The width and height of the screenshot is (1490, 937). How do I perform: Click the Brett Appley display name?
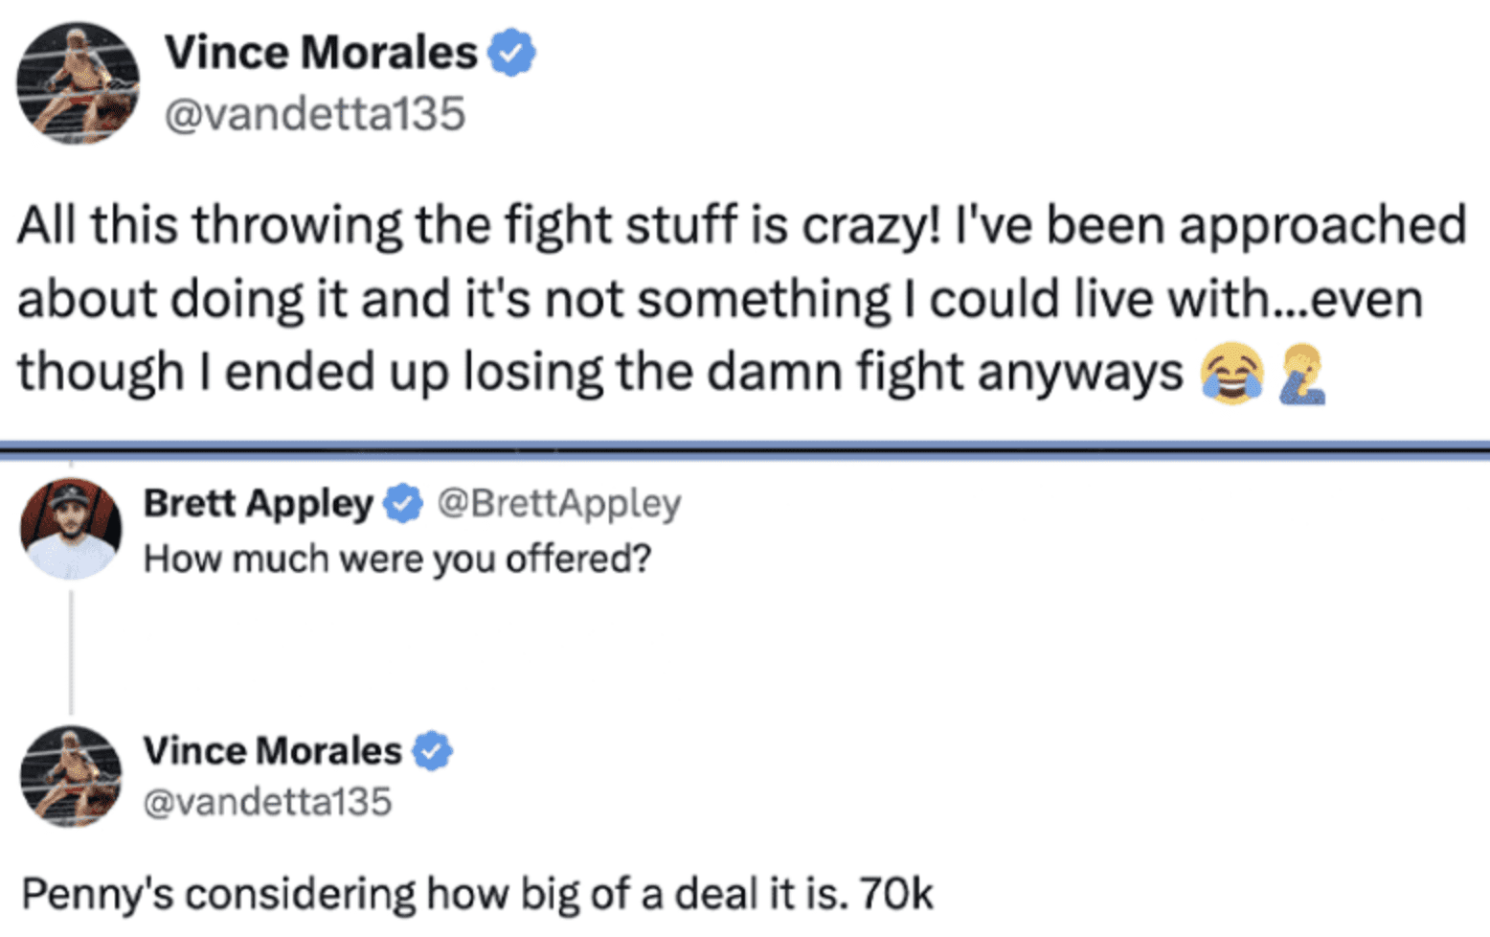point(258,503)
